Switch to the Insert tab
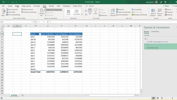Screen dimensions: 177x100 pos(17,6)
